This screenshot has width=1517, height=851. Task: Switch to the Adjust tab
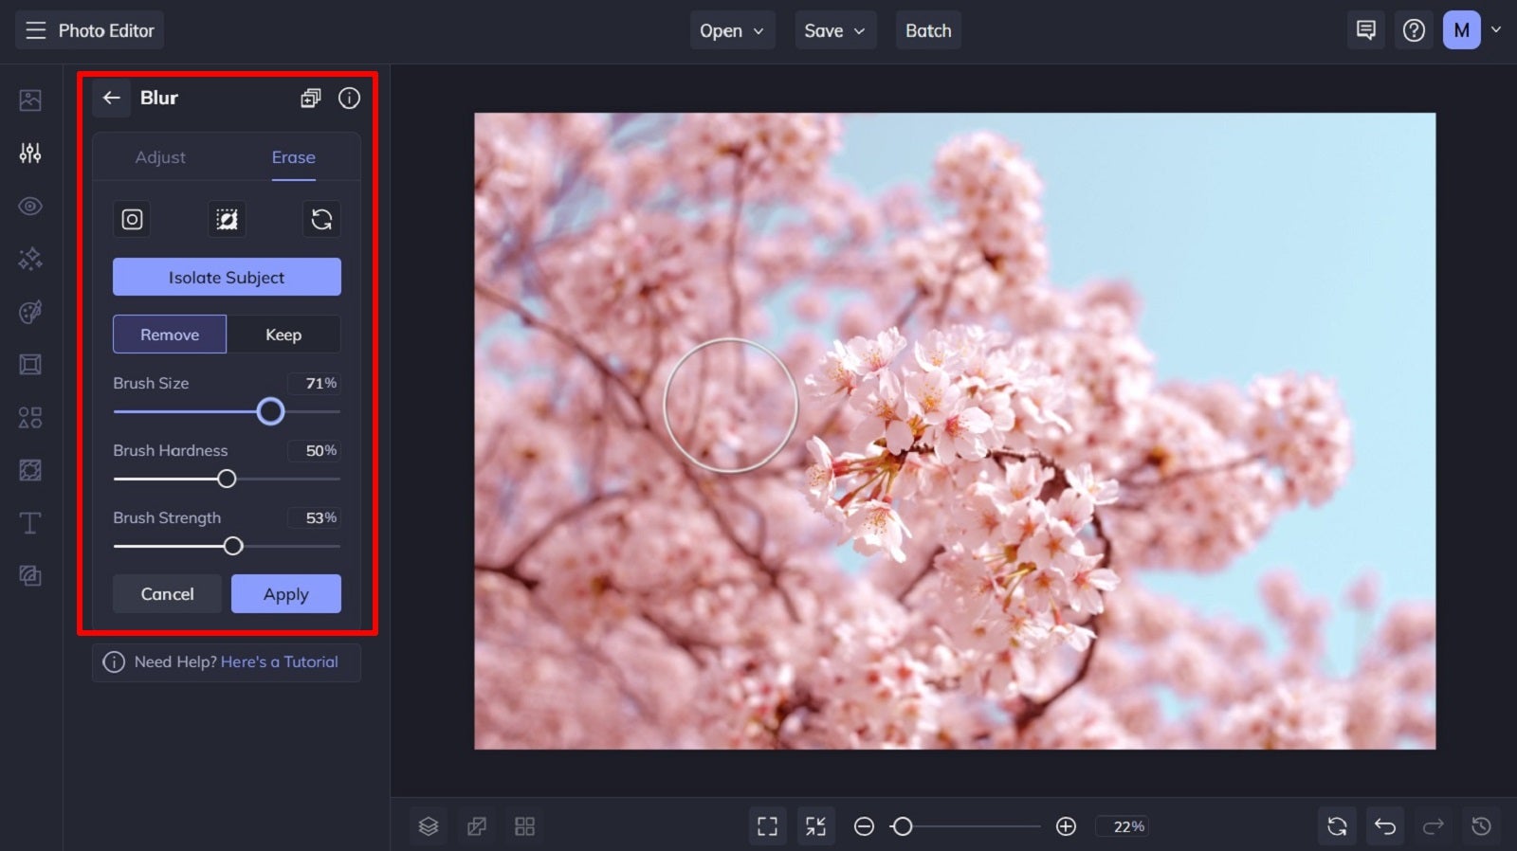pos(160,157)
